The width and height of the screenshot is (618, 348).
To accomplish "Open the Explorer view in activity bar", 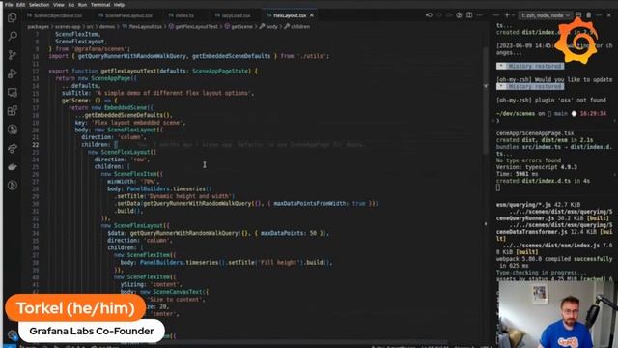I will coord(13,17).
